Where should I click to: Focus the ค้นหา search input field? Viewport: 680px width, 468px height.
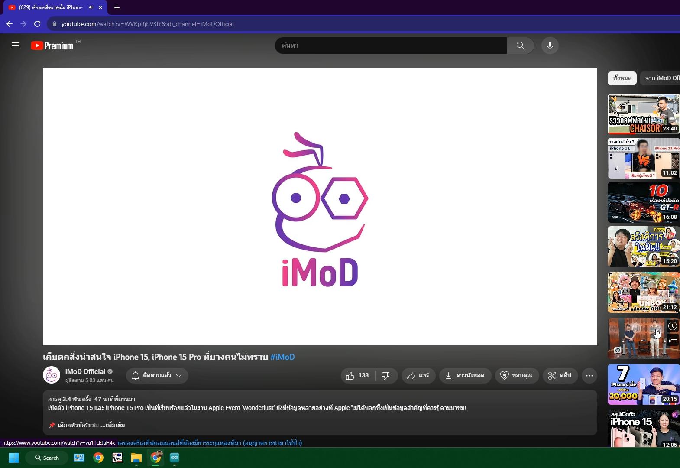click(x=391, y=45)
